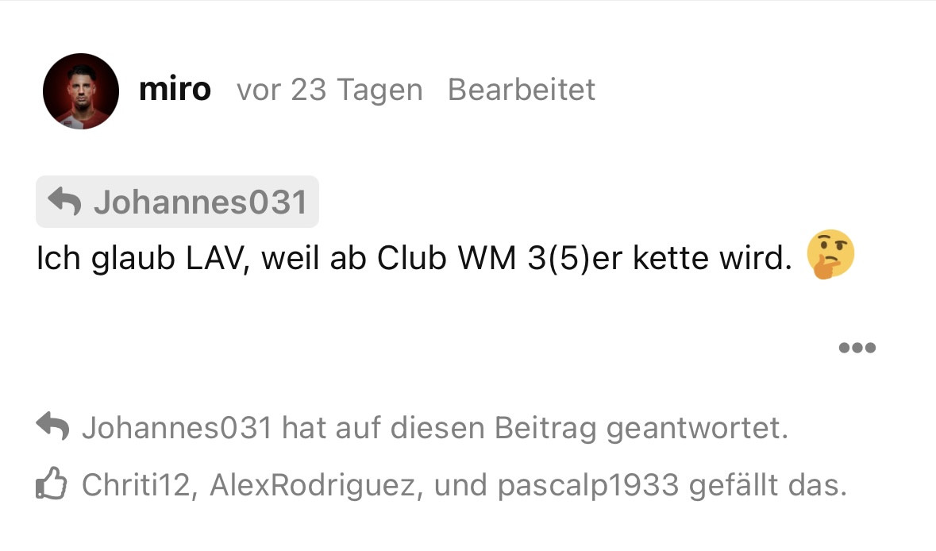936x551 pixels.
Task: Open pascalp1933's profile from the likes
Action: point(588,485)
